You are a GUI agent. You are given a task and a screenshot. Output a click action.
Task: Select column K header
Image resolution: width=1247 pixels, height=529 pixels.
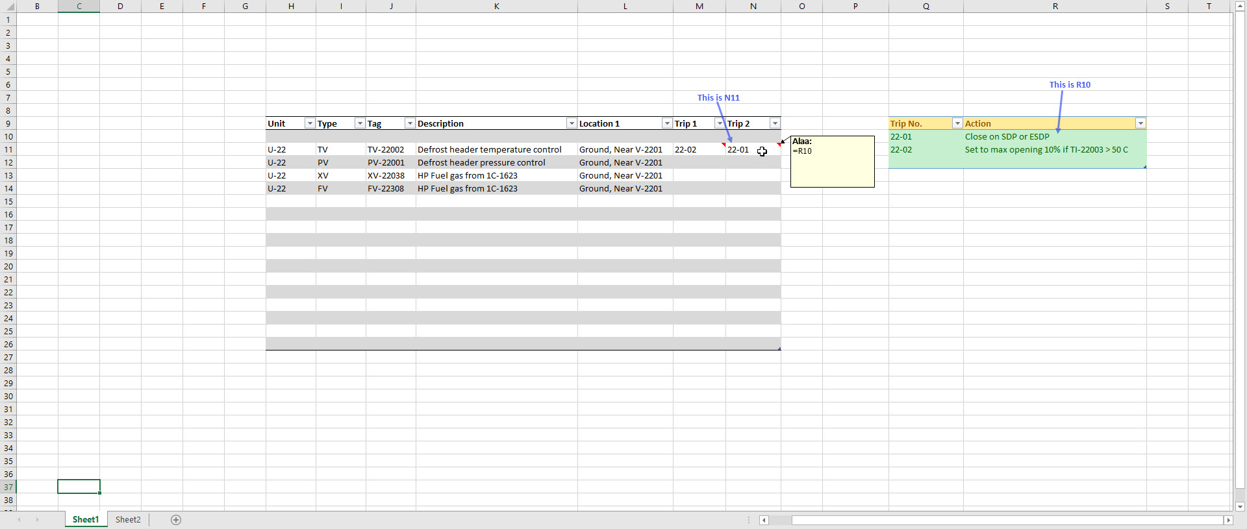tap(497, 6)
